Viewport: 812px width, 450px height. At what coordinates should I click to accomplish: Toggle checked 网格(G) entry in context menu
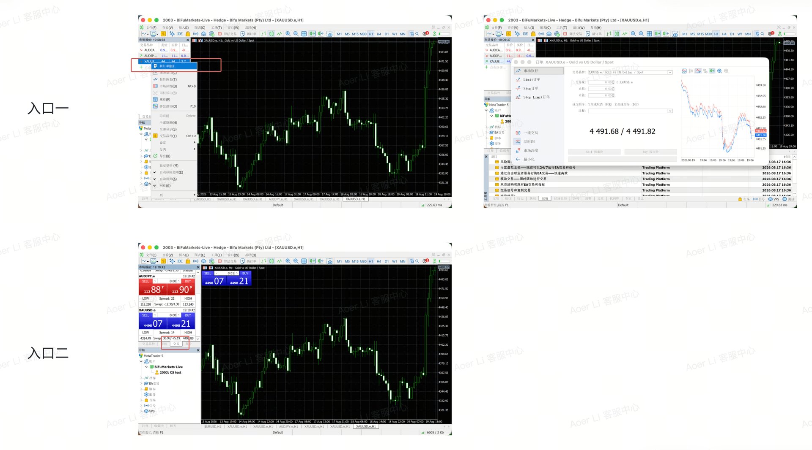[x=174, y=186]
